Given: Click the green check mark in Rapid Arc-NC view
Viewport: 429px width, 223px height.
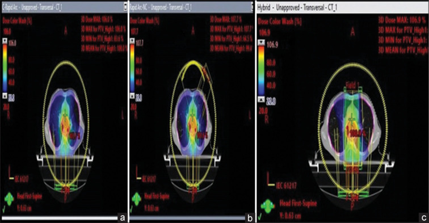Looking at the screenshot, I should pyautogui.click(x=131, y=210).
